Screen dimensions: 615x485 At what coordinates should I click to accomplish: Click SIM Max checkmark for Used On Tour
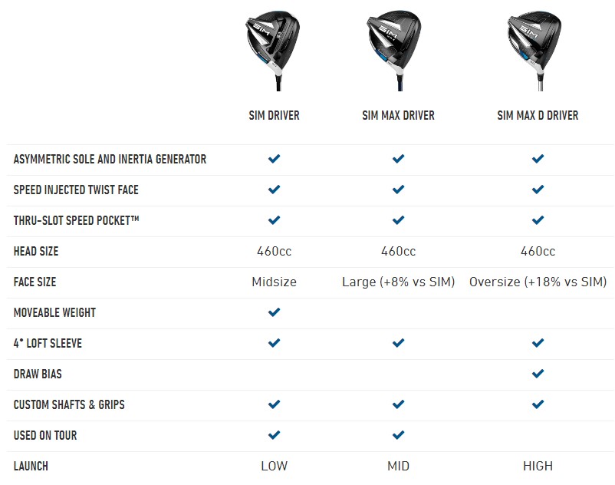coord(398,435)
